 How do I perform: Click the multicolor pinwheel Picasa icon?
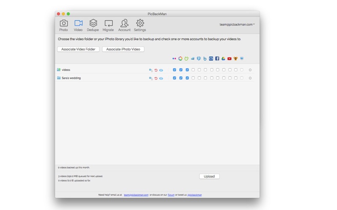(x=180, y=58)
